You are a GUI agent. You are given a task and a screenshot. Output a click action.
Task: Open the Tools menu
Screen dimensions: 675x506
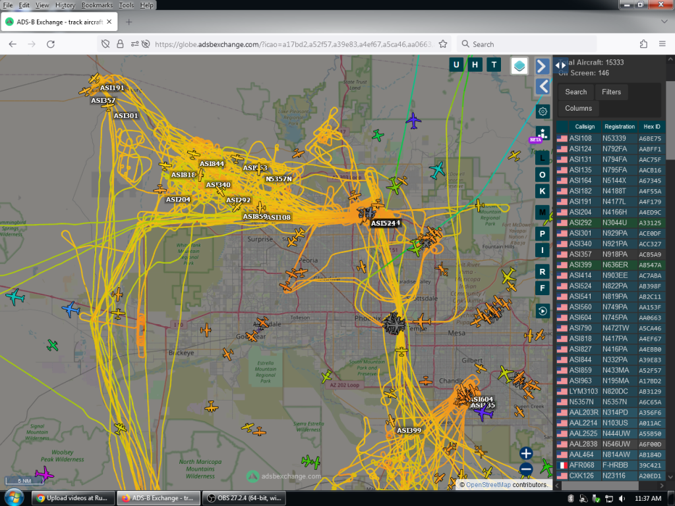(x=126, y=5)
